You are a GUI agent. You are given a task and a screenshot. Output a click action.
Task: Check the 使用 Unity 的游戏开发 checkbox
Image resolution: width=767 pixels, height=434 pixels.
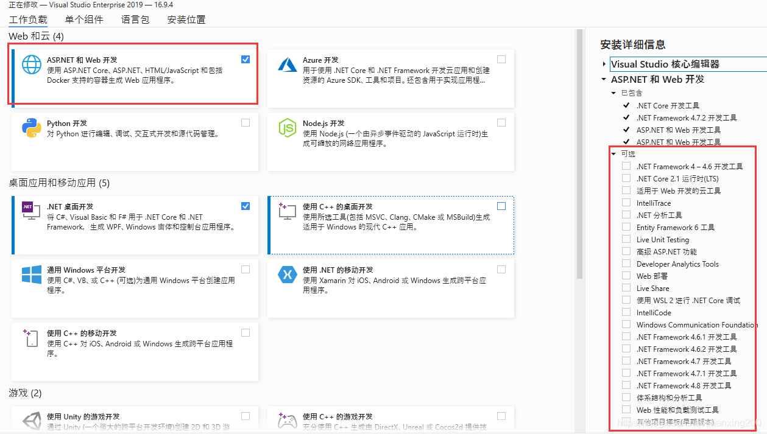[x=246, y=416]
